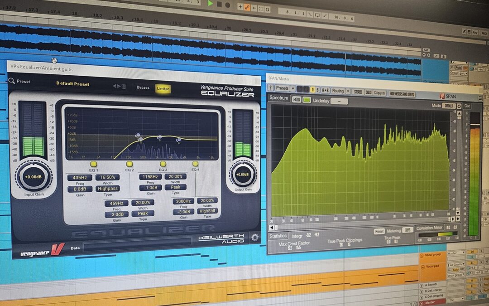This screenshot has height=306, width=489.
Task: Click the next preset right arrow in VPS Equalizer
Action: pos(119,86)
